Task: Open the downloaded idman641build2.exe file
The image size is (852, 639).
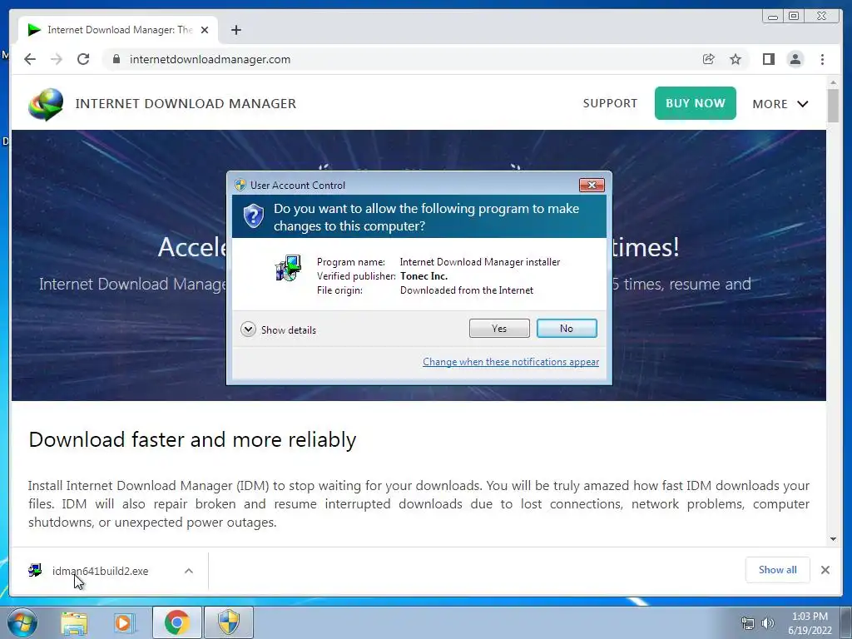Action: pos(100,571)
